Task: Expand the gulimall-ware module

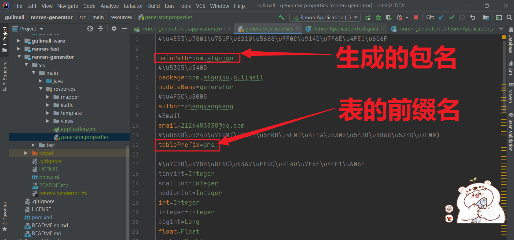Action: tap(19, 41)
